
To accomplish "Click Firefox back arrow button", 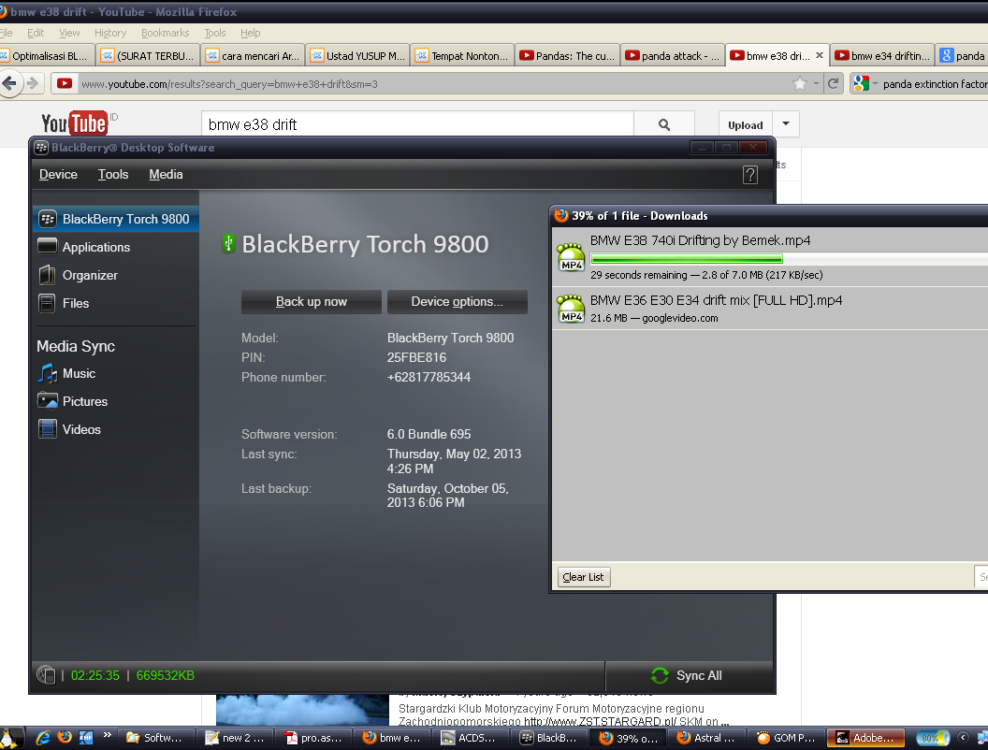I will 10,84.
